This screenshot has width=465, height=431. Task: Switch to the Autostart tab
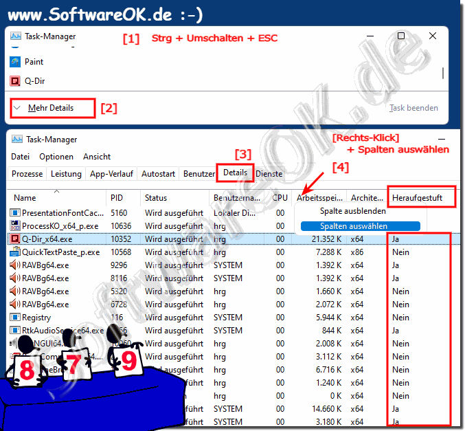click(x=158, y=174)
